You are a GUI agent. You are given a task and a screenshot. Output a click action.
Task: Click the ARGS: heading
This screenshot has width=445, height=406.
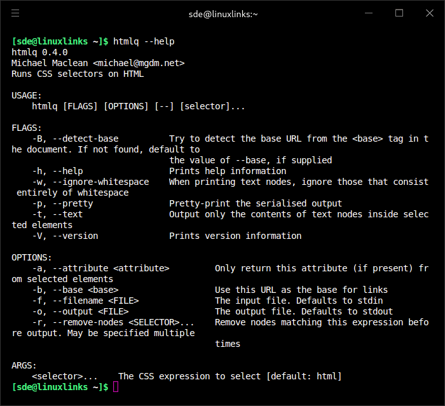tap(24, 365)
